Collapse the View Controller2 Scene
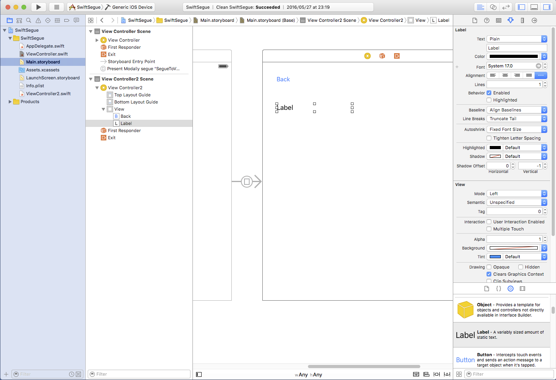 [x=91, y=79]
